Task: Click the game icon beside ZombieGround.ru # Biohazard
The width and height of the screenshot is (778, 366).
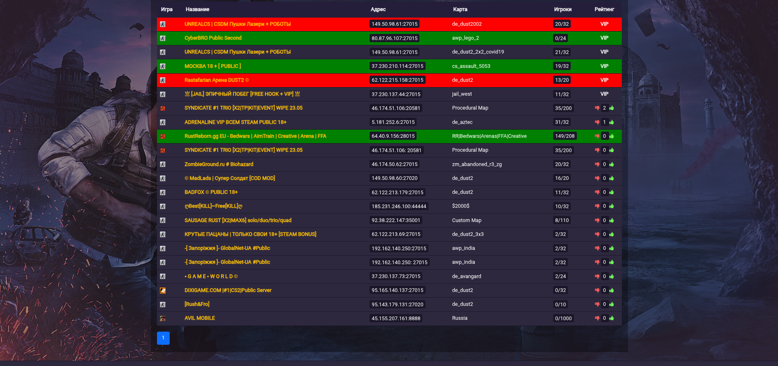Action: (163, 164)
